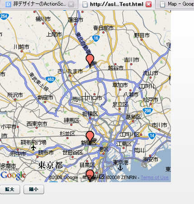Viewport: 194px width, 204px height.
Task: Click the 西東京市 label on the map
Action: pos(37,124)
